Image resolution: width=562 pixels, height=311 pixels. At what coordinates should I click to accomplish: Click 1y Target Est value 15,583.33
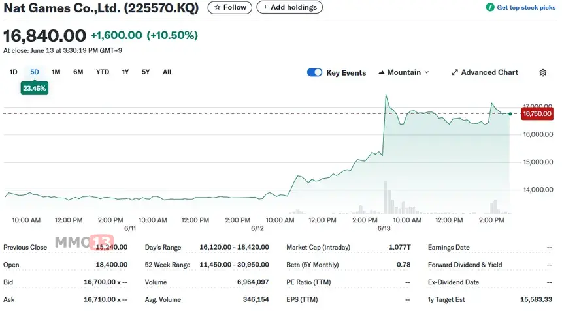tap(537, 299)
